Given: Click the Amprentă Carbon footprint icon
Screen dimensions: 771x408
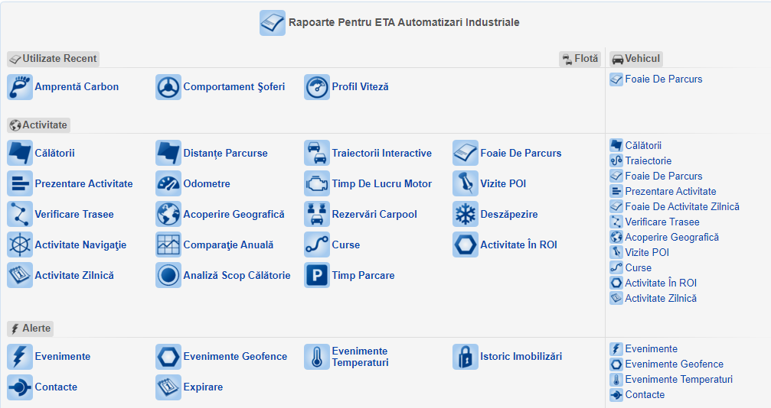Looking at the screenshot, I should (20, 87).
